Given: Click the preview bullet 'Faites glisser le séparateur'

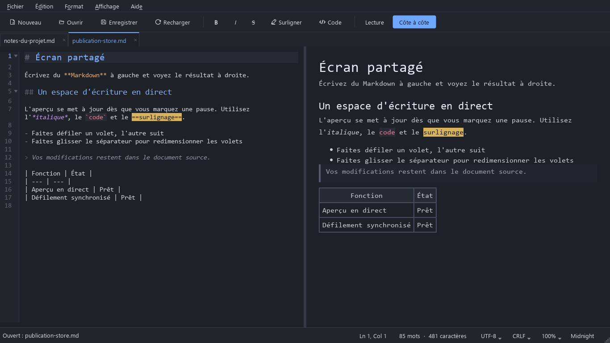Looking at the screenshot, I should pos(455,160).
